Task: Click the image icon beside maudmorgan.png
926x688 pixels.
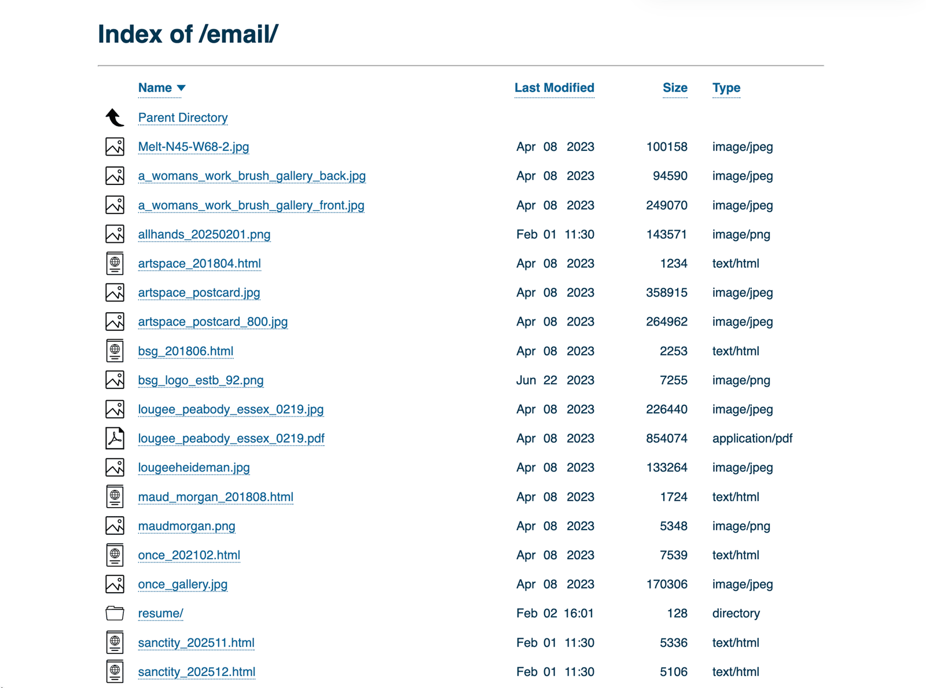Action: [115, 526]
